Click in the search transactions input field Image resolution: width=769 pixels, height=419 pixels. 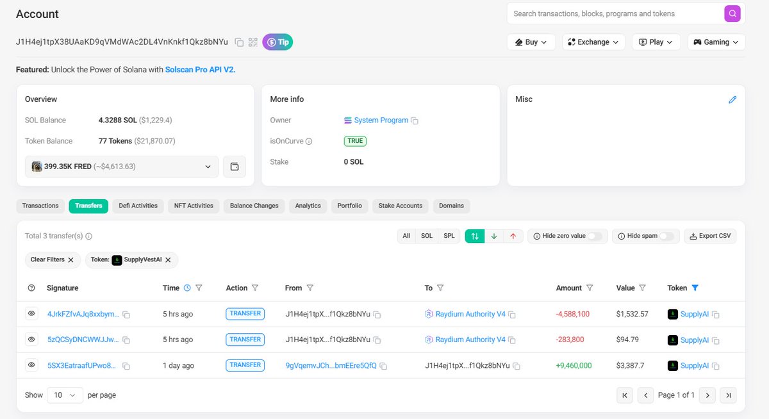click(x=616, y=13)
